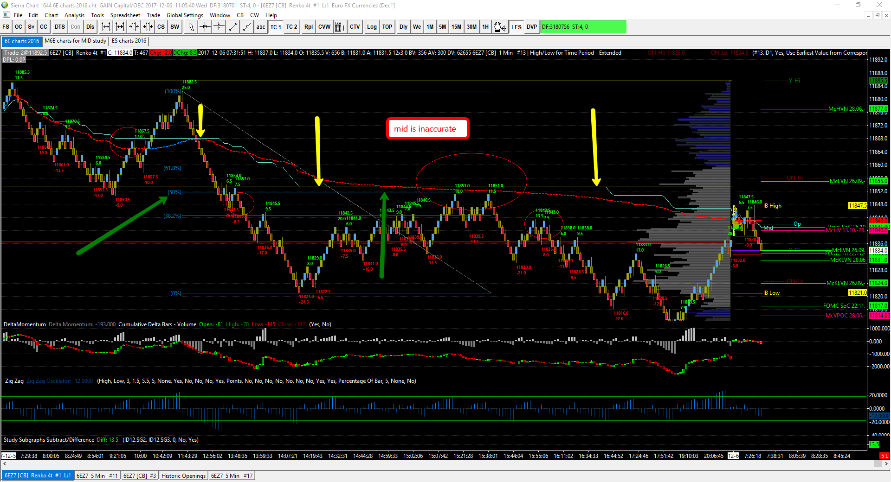The width and height of the screenshot is (891, 482).
Task: Open the Tools menu
Action: (x=97, y=15)
